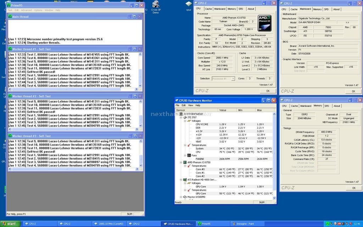
Task: Click the chip icon next to ITE IT87
Action: (x=185, y=117)
